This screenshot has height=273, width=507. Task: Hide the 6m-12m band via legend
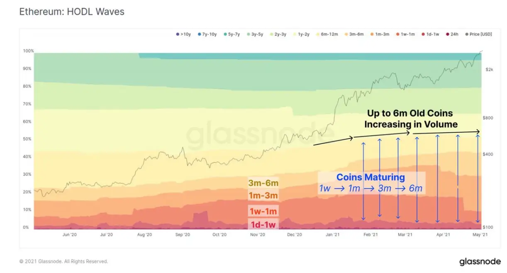[326, 34]
